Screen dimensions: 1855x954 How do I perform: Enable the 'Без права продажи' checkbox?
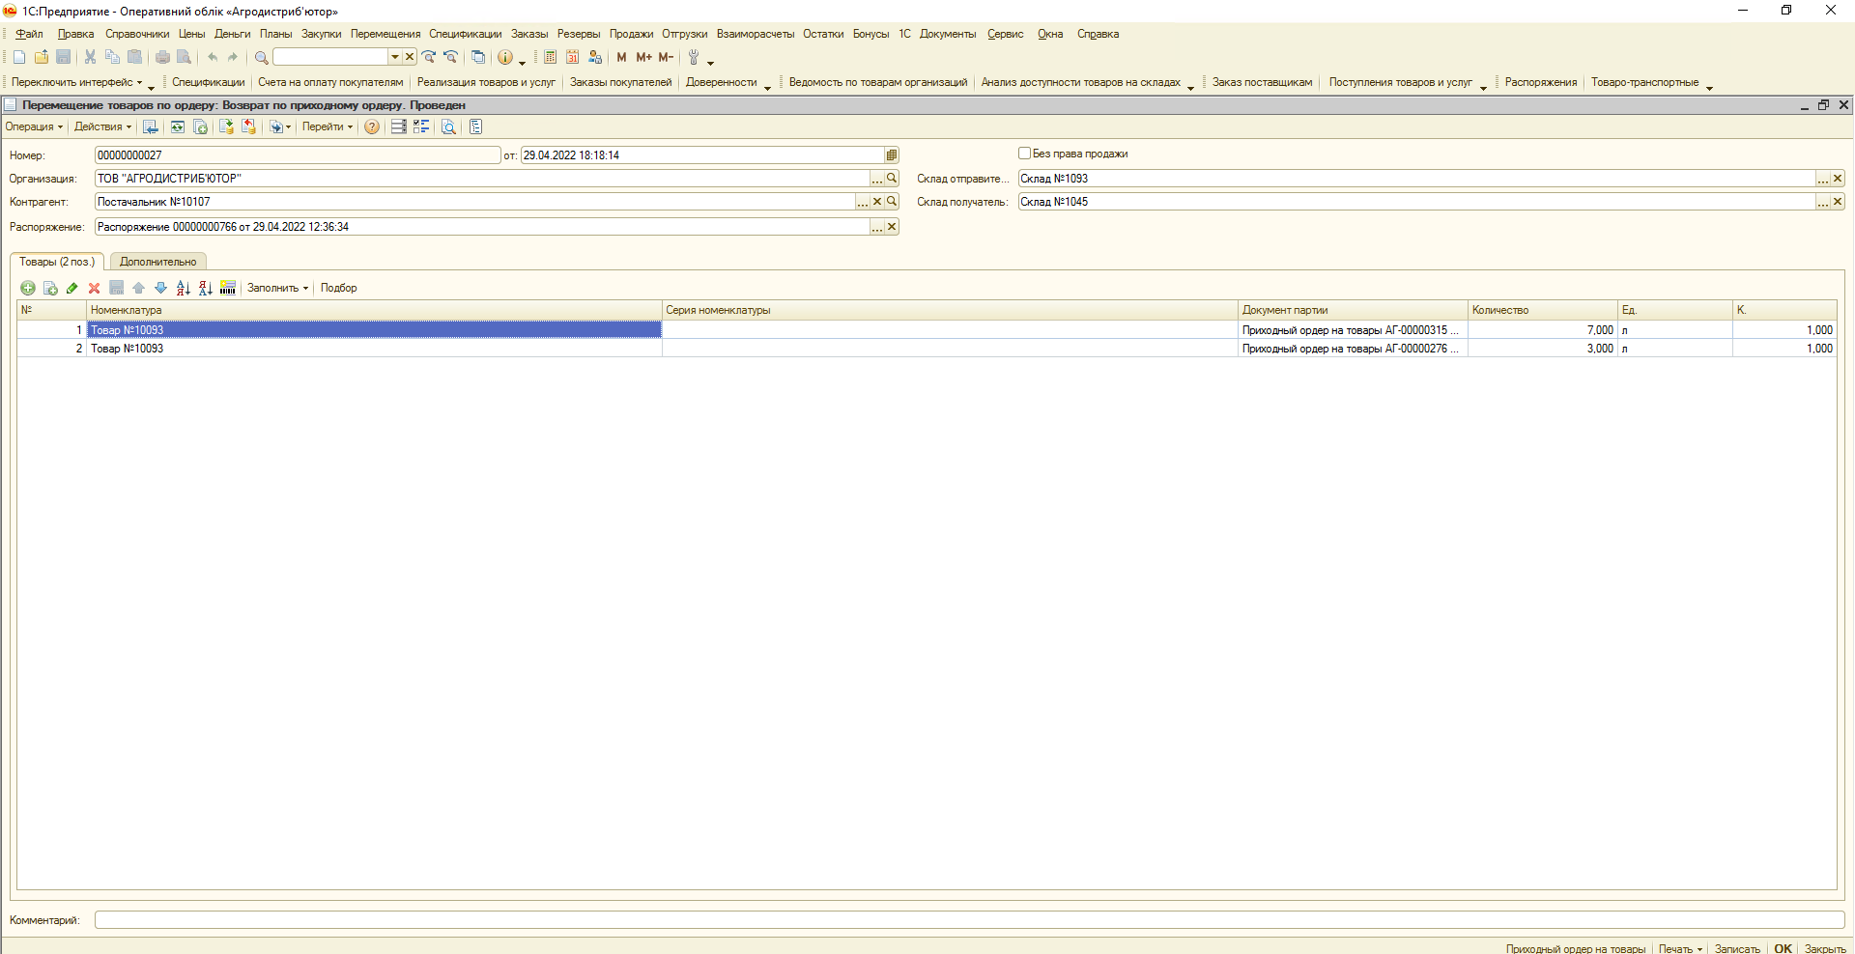pos(1024,154)
